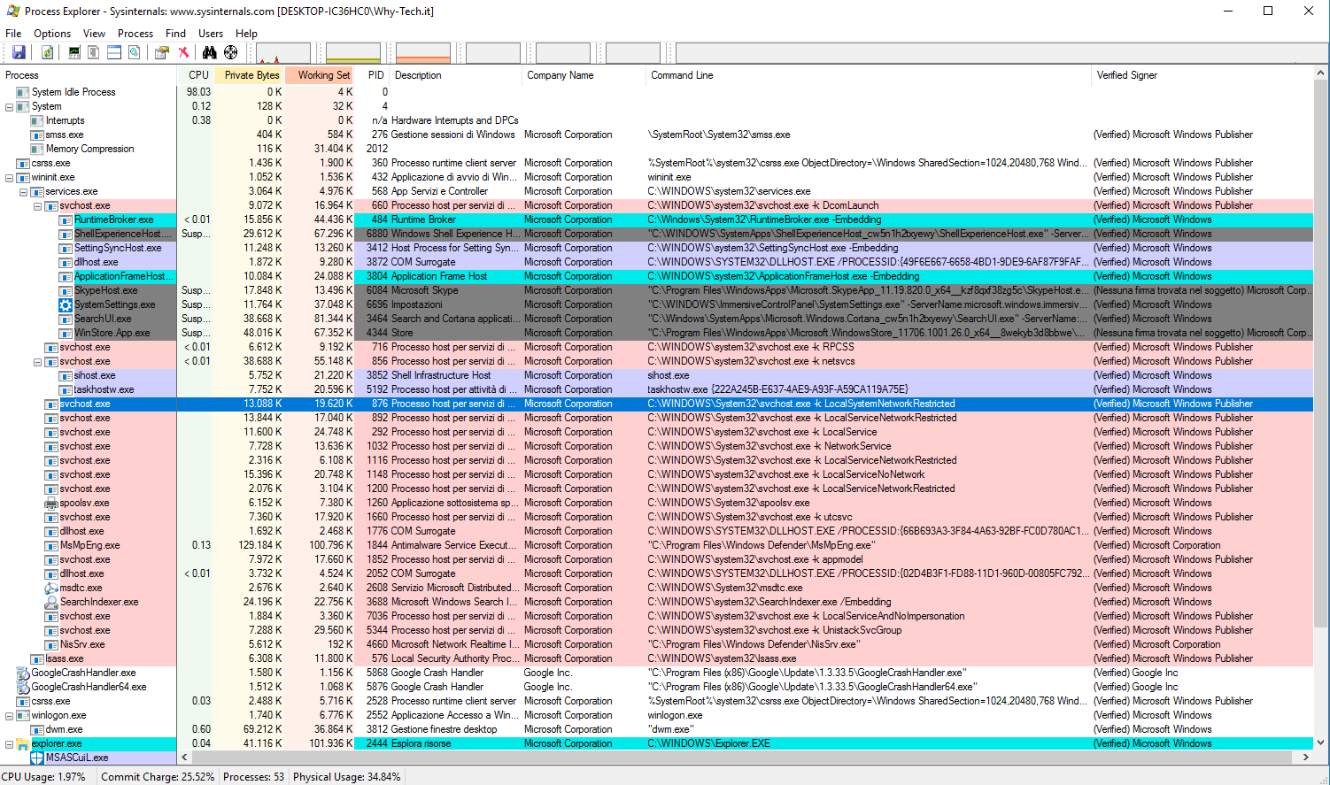The image size is (1330, 785).
Task: Click the DLL/Handles view toolbar icon
Action: coord(135,52)
